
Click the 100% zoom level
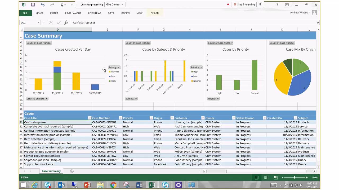click(x=315, y=178)
